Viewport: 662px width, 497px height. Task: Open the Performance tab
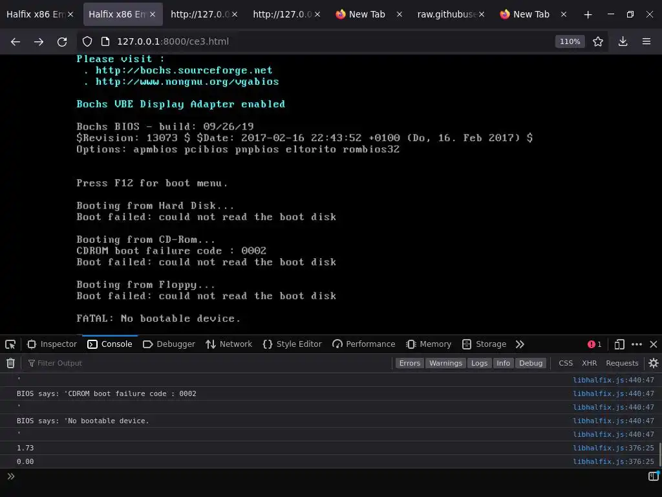pyautogui.click(x=364, y=344)
